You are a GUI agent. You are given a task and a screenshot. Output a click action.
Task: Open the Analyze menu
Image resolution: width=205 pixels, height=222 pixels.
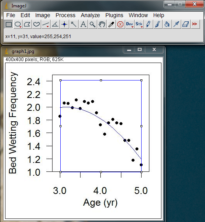tap(90, 15)
